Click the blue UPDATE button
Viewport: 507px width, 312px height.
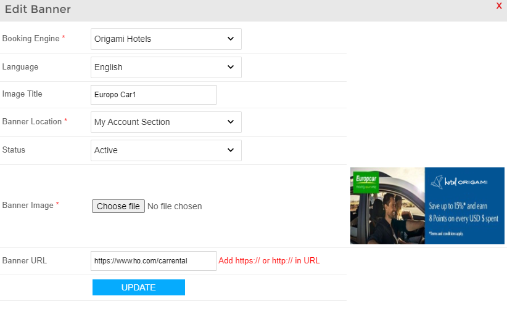point(139,287)
